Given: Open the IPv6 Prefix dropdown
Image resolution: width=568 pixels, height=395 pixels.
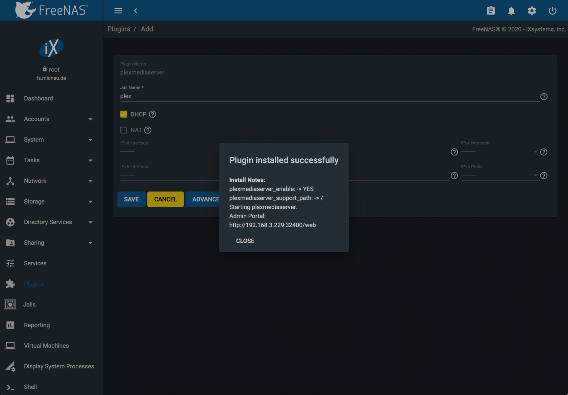Looking at the screenshot, I should pos(500,175).
